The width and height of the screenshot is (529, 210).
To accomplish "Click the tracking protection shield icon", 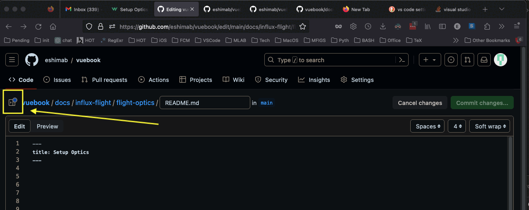I will tap(89, 26).
